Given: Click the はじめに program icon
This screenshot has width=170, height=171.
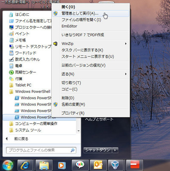Looking at the screenshot, I should pyautogui.click(x=11, y=14).
